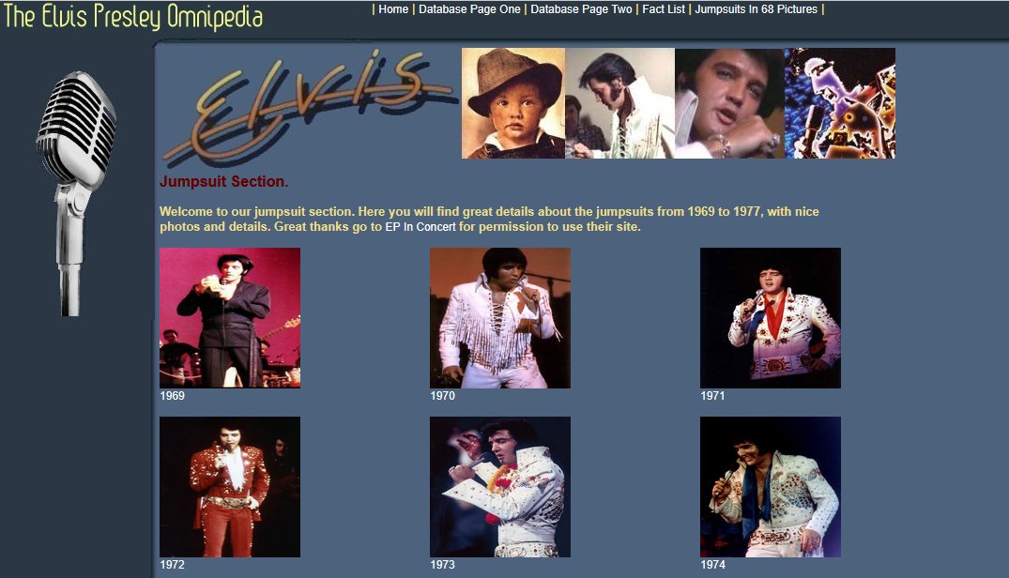Click the vintage microphone image
1009x578 pixels.
click(x=76, y=193)
